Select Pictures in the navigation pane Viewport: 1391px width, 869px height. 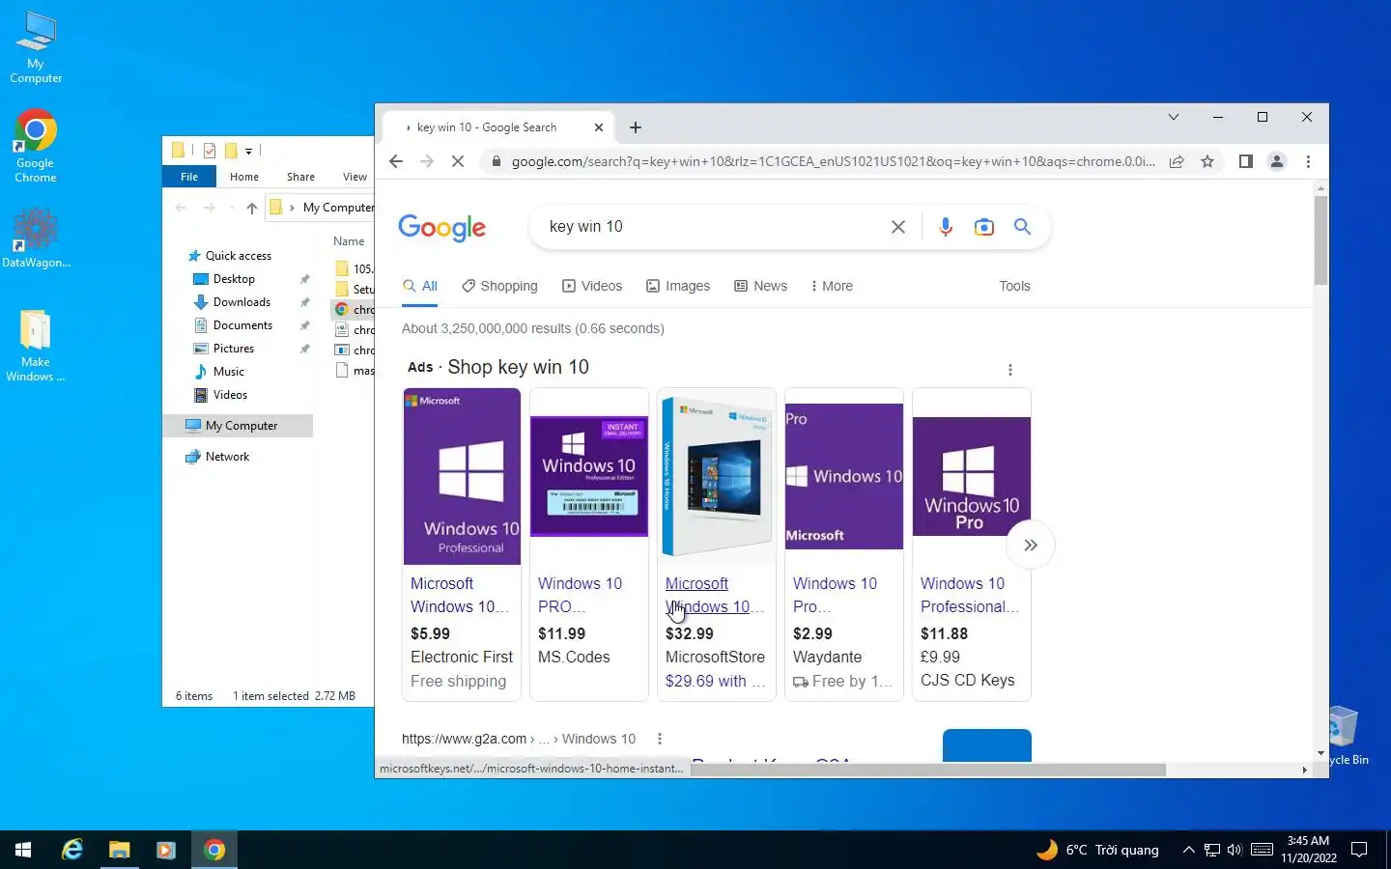[233, 349]
